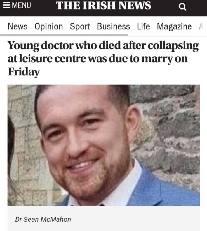207x231 pixels.
Task: Click The Irish News logo
Action: coord(103,6)
